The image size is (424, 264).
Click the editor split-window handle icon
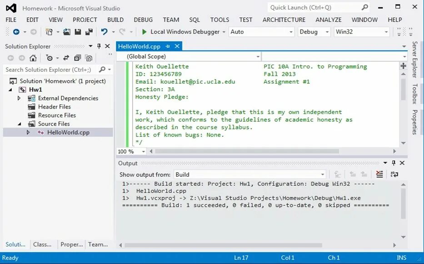[x=403, y=66]
